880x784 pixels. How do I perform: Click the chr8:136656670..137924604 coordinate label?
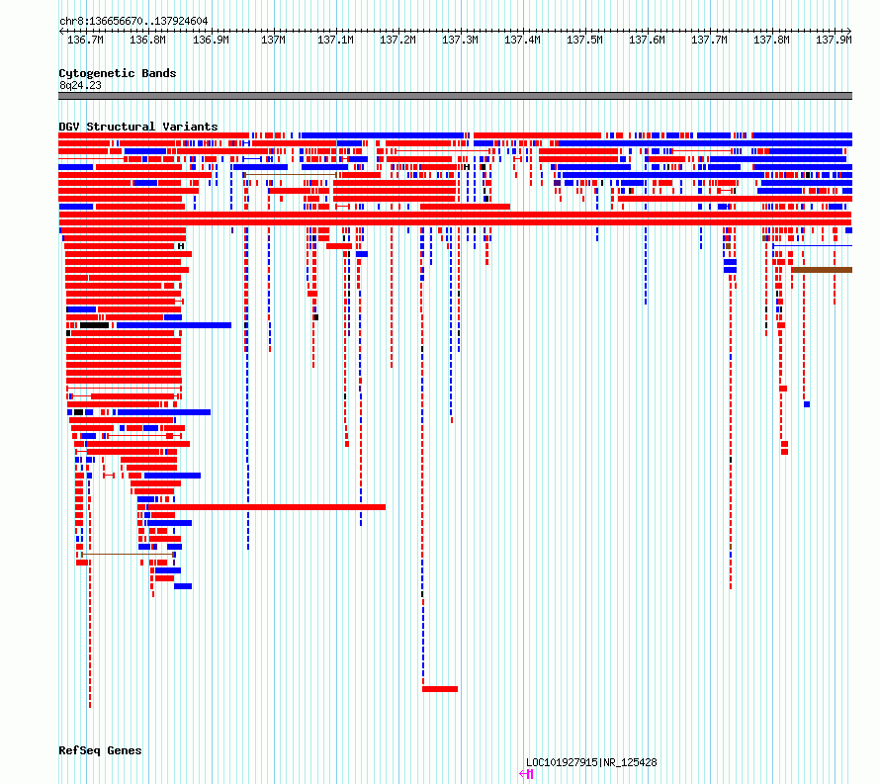click(x=133, y=21)
